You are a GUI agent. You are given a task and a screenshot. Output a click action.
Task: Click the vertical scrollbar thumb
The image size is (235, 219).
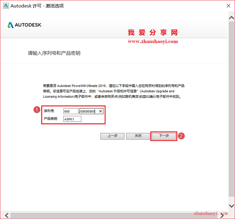(x=232, y=109)
